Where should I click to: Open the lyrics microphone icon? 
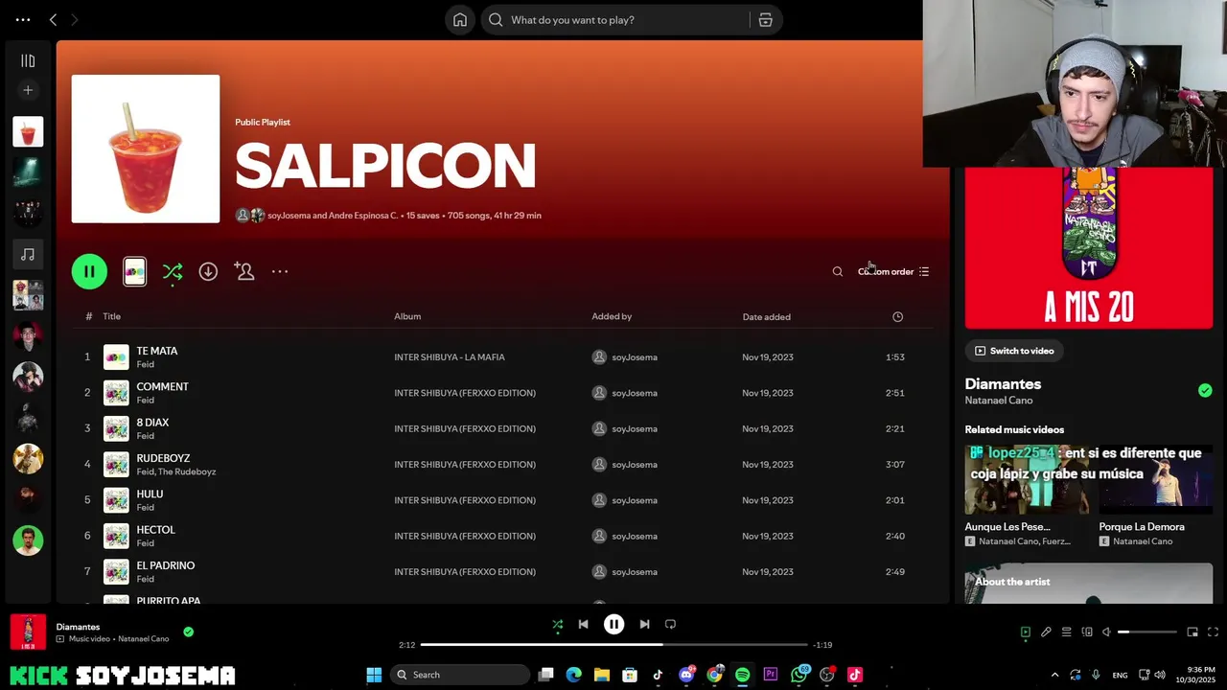point(1046,632)
